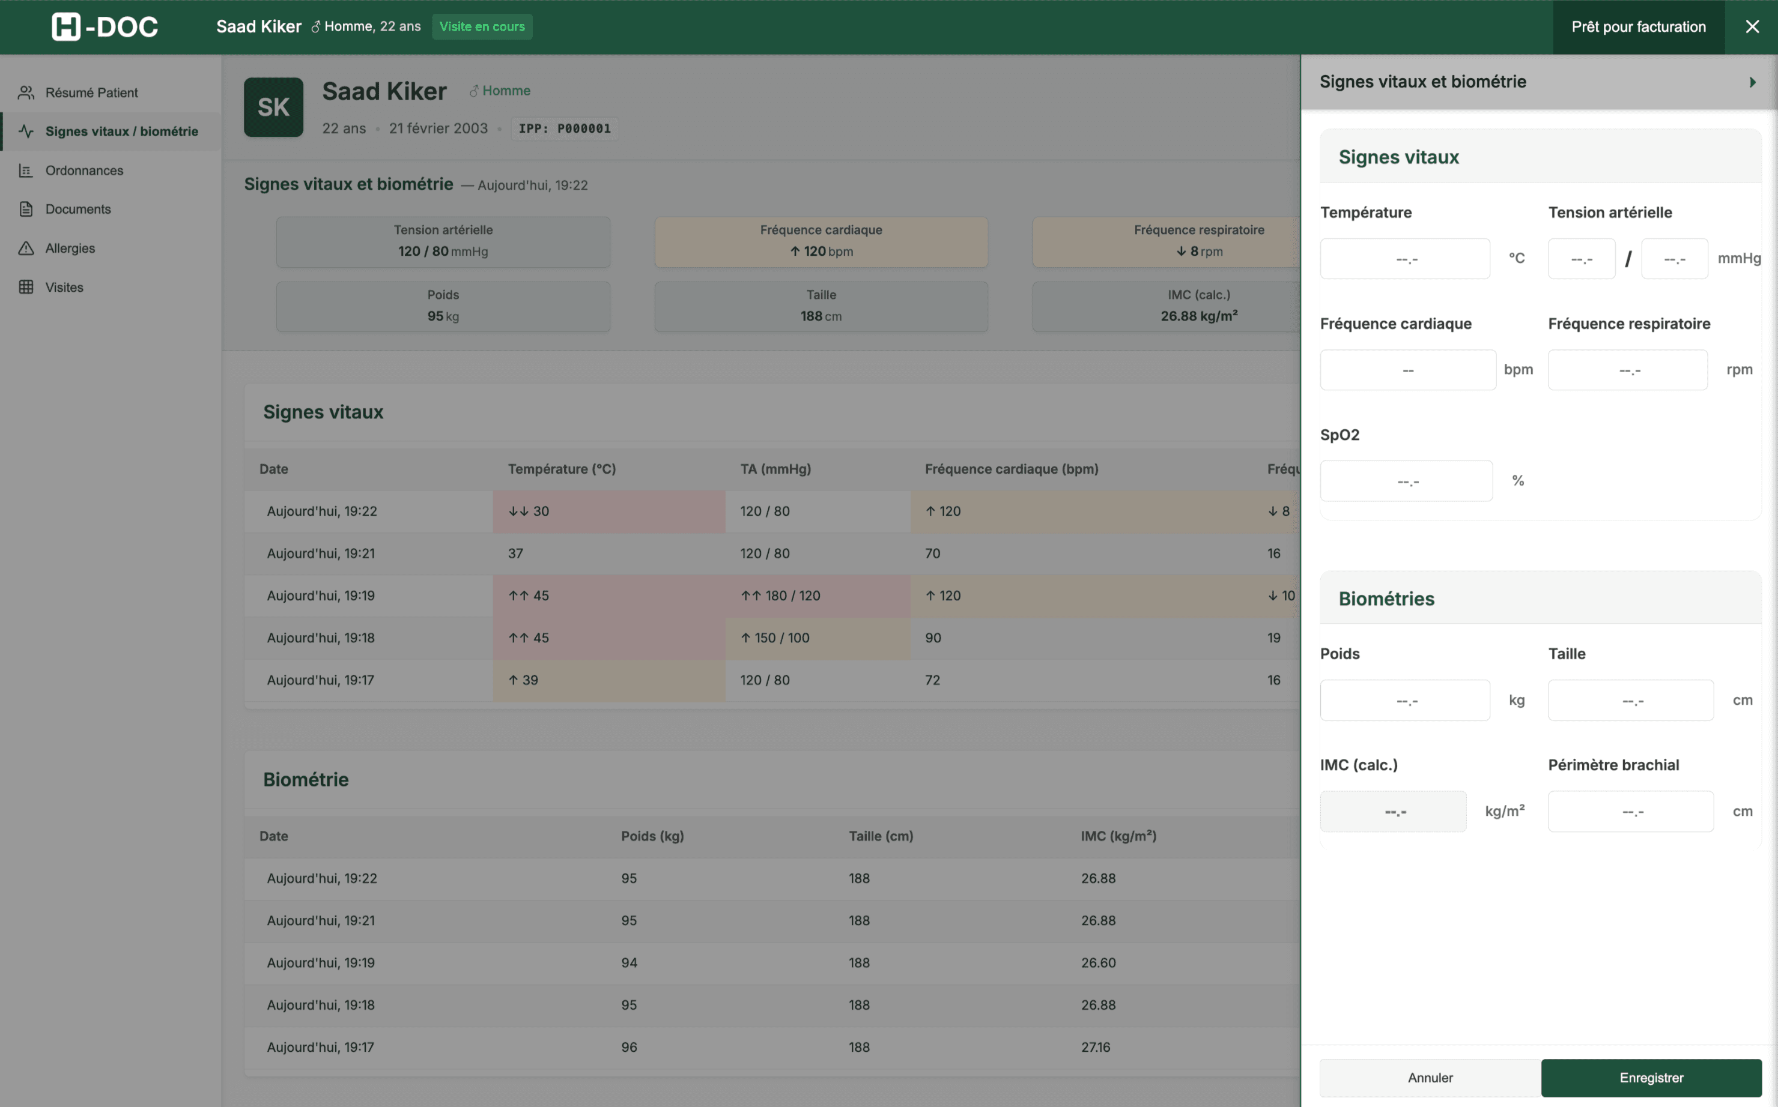This screenshot has width=1778, height=1107.
Task: Click the Visite en cours badge
Action: (482, 26)
